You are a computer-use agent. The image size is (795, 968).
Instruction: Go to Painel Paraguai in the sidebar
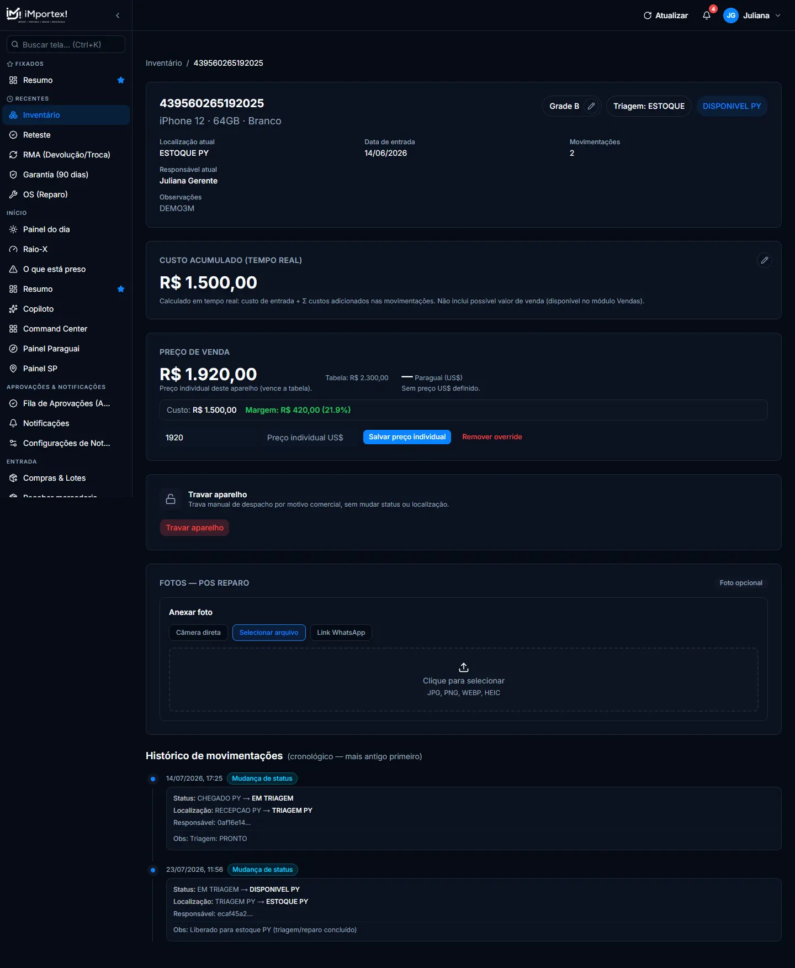pos(66,349)
